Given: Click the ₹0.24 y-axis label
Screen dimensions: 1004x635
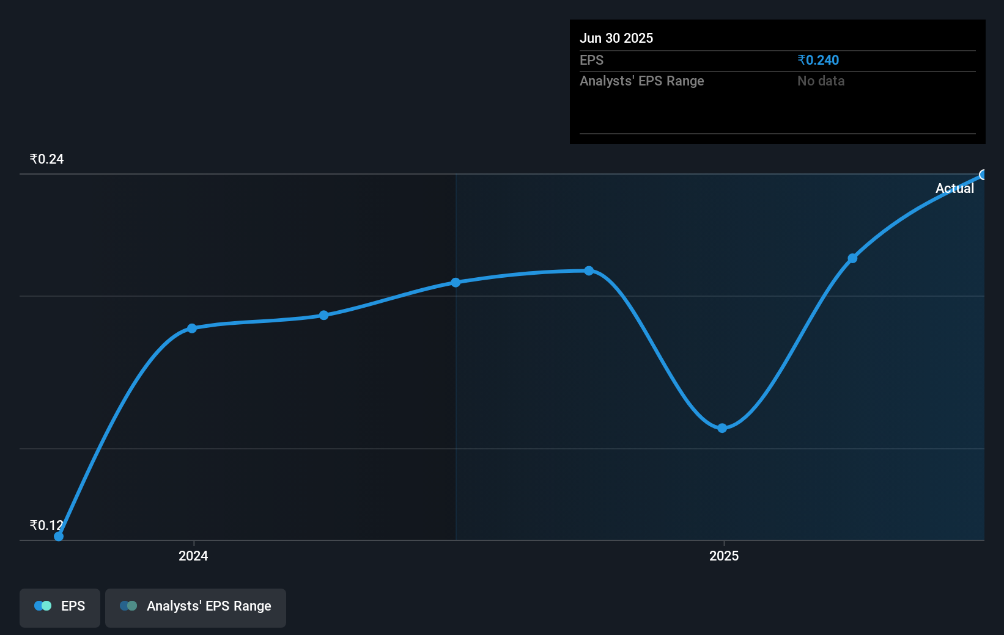Looking at the screenshot, I should tap(46, 159).
